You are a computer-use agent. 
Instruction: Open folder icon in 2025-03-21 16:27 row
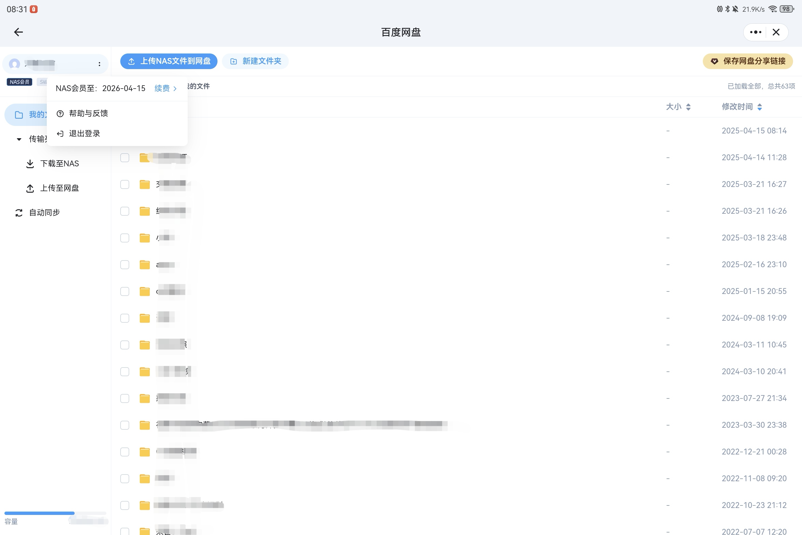click(145, 184)
